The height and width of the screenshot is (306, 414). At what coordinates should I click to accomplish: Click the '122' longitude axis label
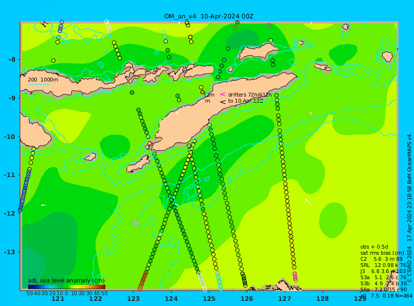pos(96,298)
